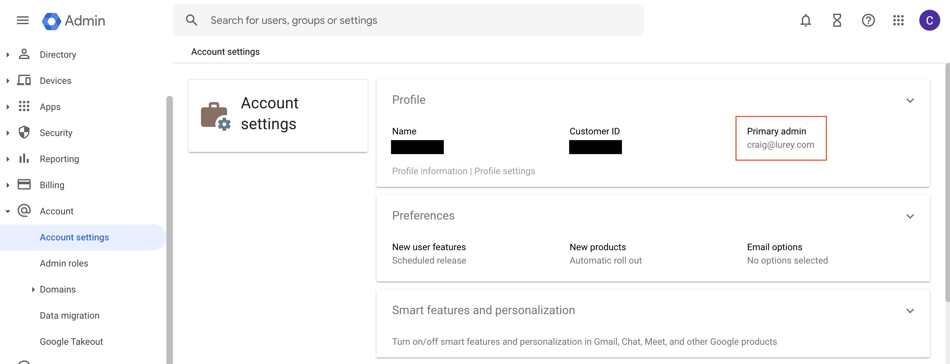950x364 pixels.
Task: Open the main hamburger menu
Action: 23,20
